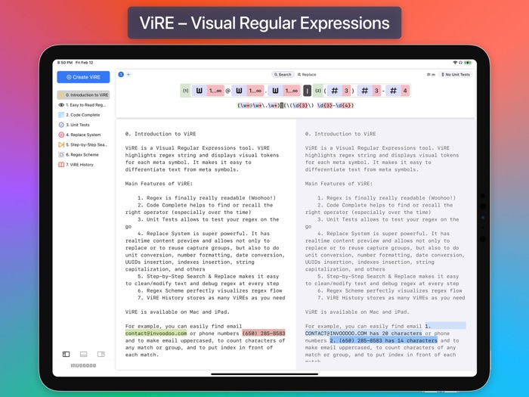
Task: Click word token right before @ symbol
Action: pyautogui.click(x=200, y=91)
